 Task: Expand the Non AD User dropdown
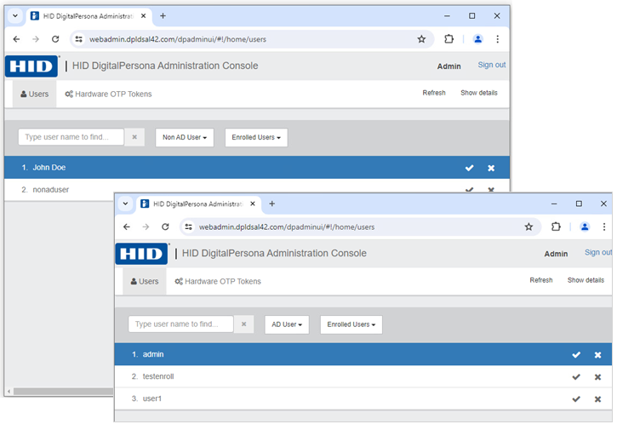(184, 137)
